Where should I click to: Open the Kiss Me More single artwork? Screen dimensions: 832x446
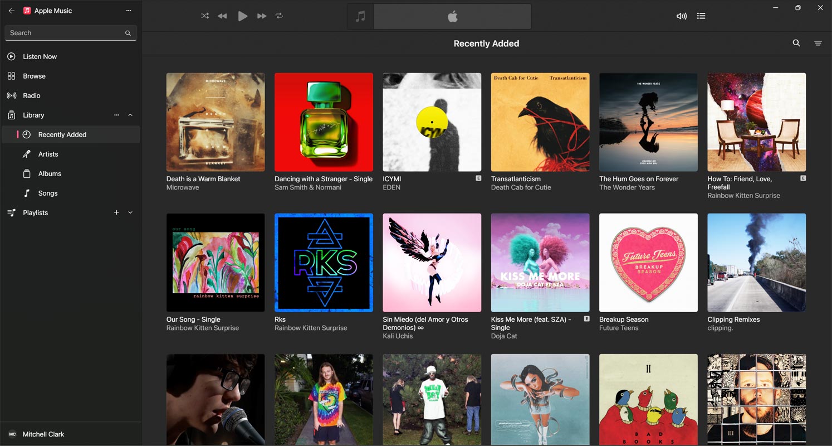point(540,263)
